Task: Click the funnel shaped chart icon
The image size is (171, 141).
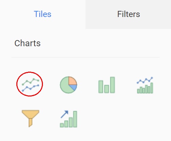Action: [x=30, y=119]
